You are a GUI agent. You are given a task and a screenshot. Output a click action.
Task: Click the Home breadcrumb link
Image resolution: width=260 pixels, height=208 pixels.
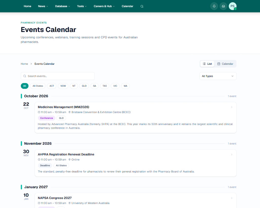click(x=24, y=64)
